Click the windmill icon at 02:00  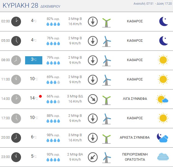click(x=106, y=22)
